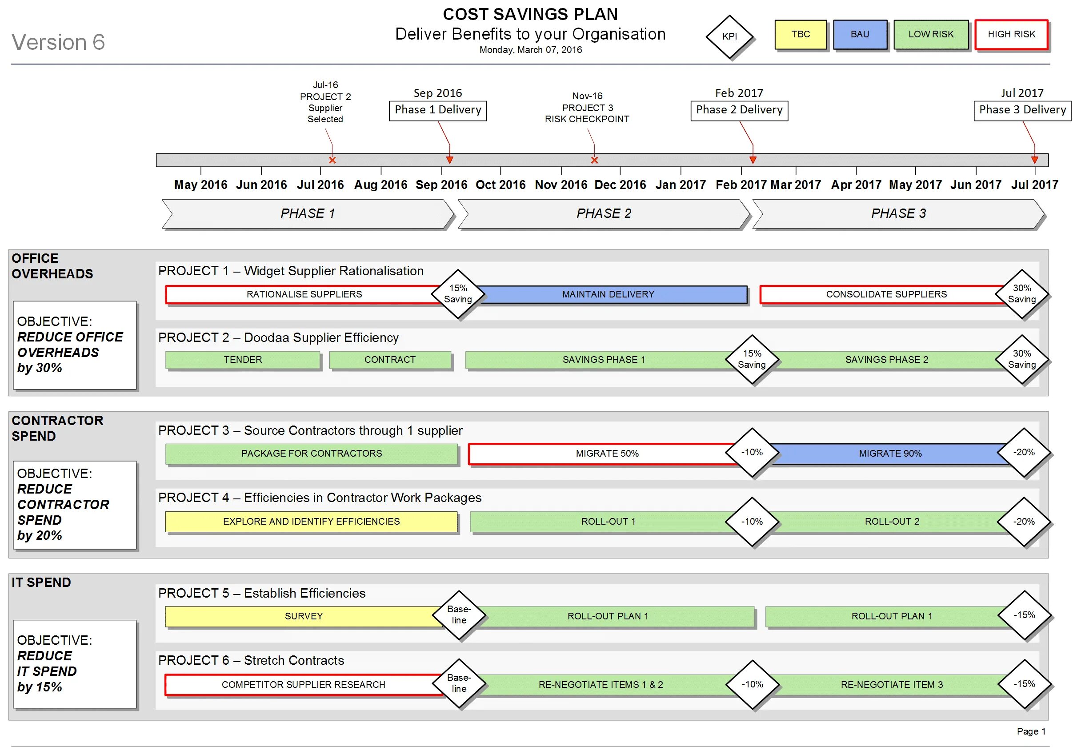The height and width of the screenshot is (747, 1073).
Task: Click the -20% diamond in Project 4
Action: (1024, 521)
